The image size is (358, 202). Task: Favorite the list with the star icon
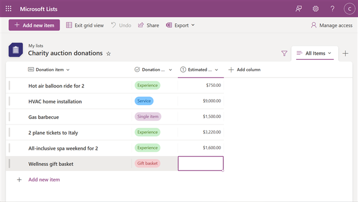coord(108,54)
